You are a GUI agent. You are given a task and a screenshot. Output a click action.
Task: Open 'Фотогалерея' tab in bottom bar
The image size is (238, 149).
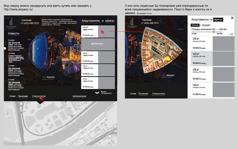click(x=79, y=96)
